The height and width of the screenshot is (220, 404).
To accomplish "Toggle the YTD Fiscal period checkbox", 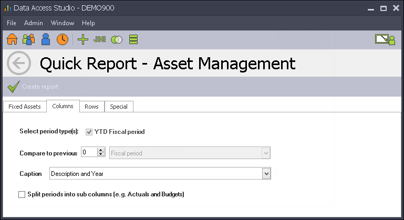I will (89, 132).
